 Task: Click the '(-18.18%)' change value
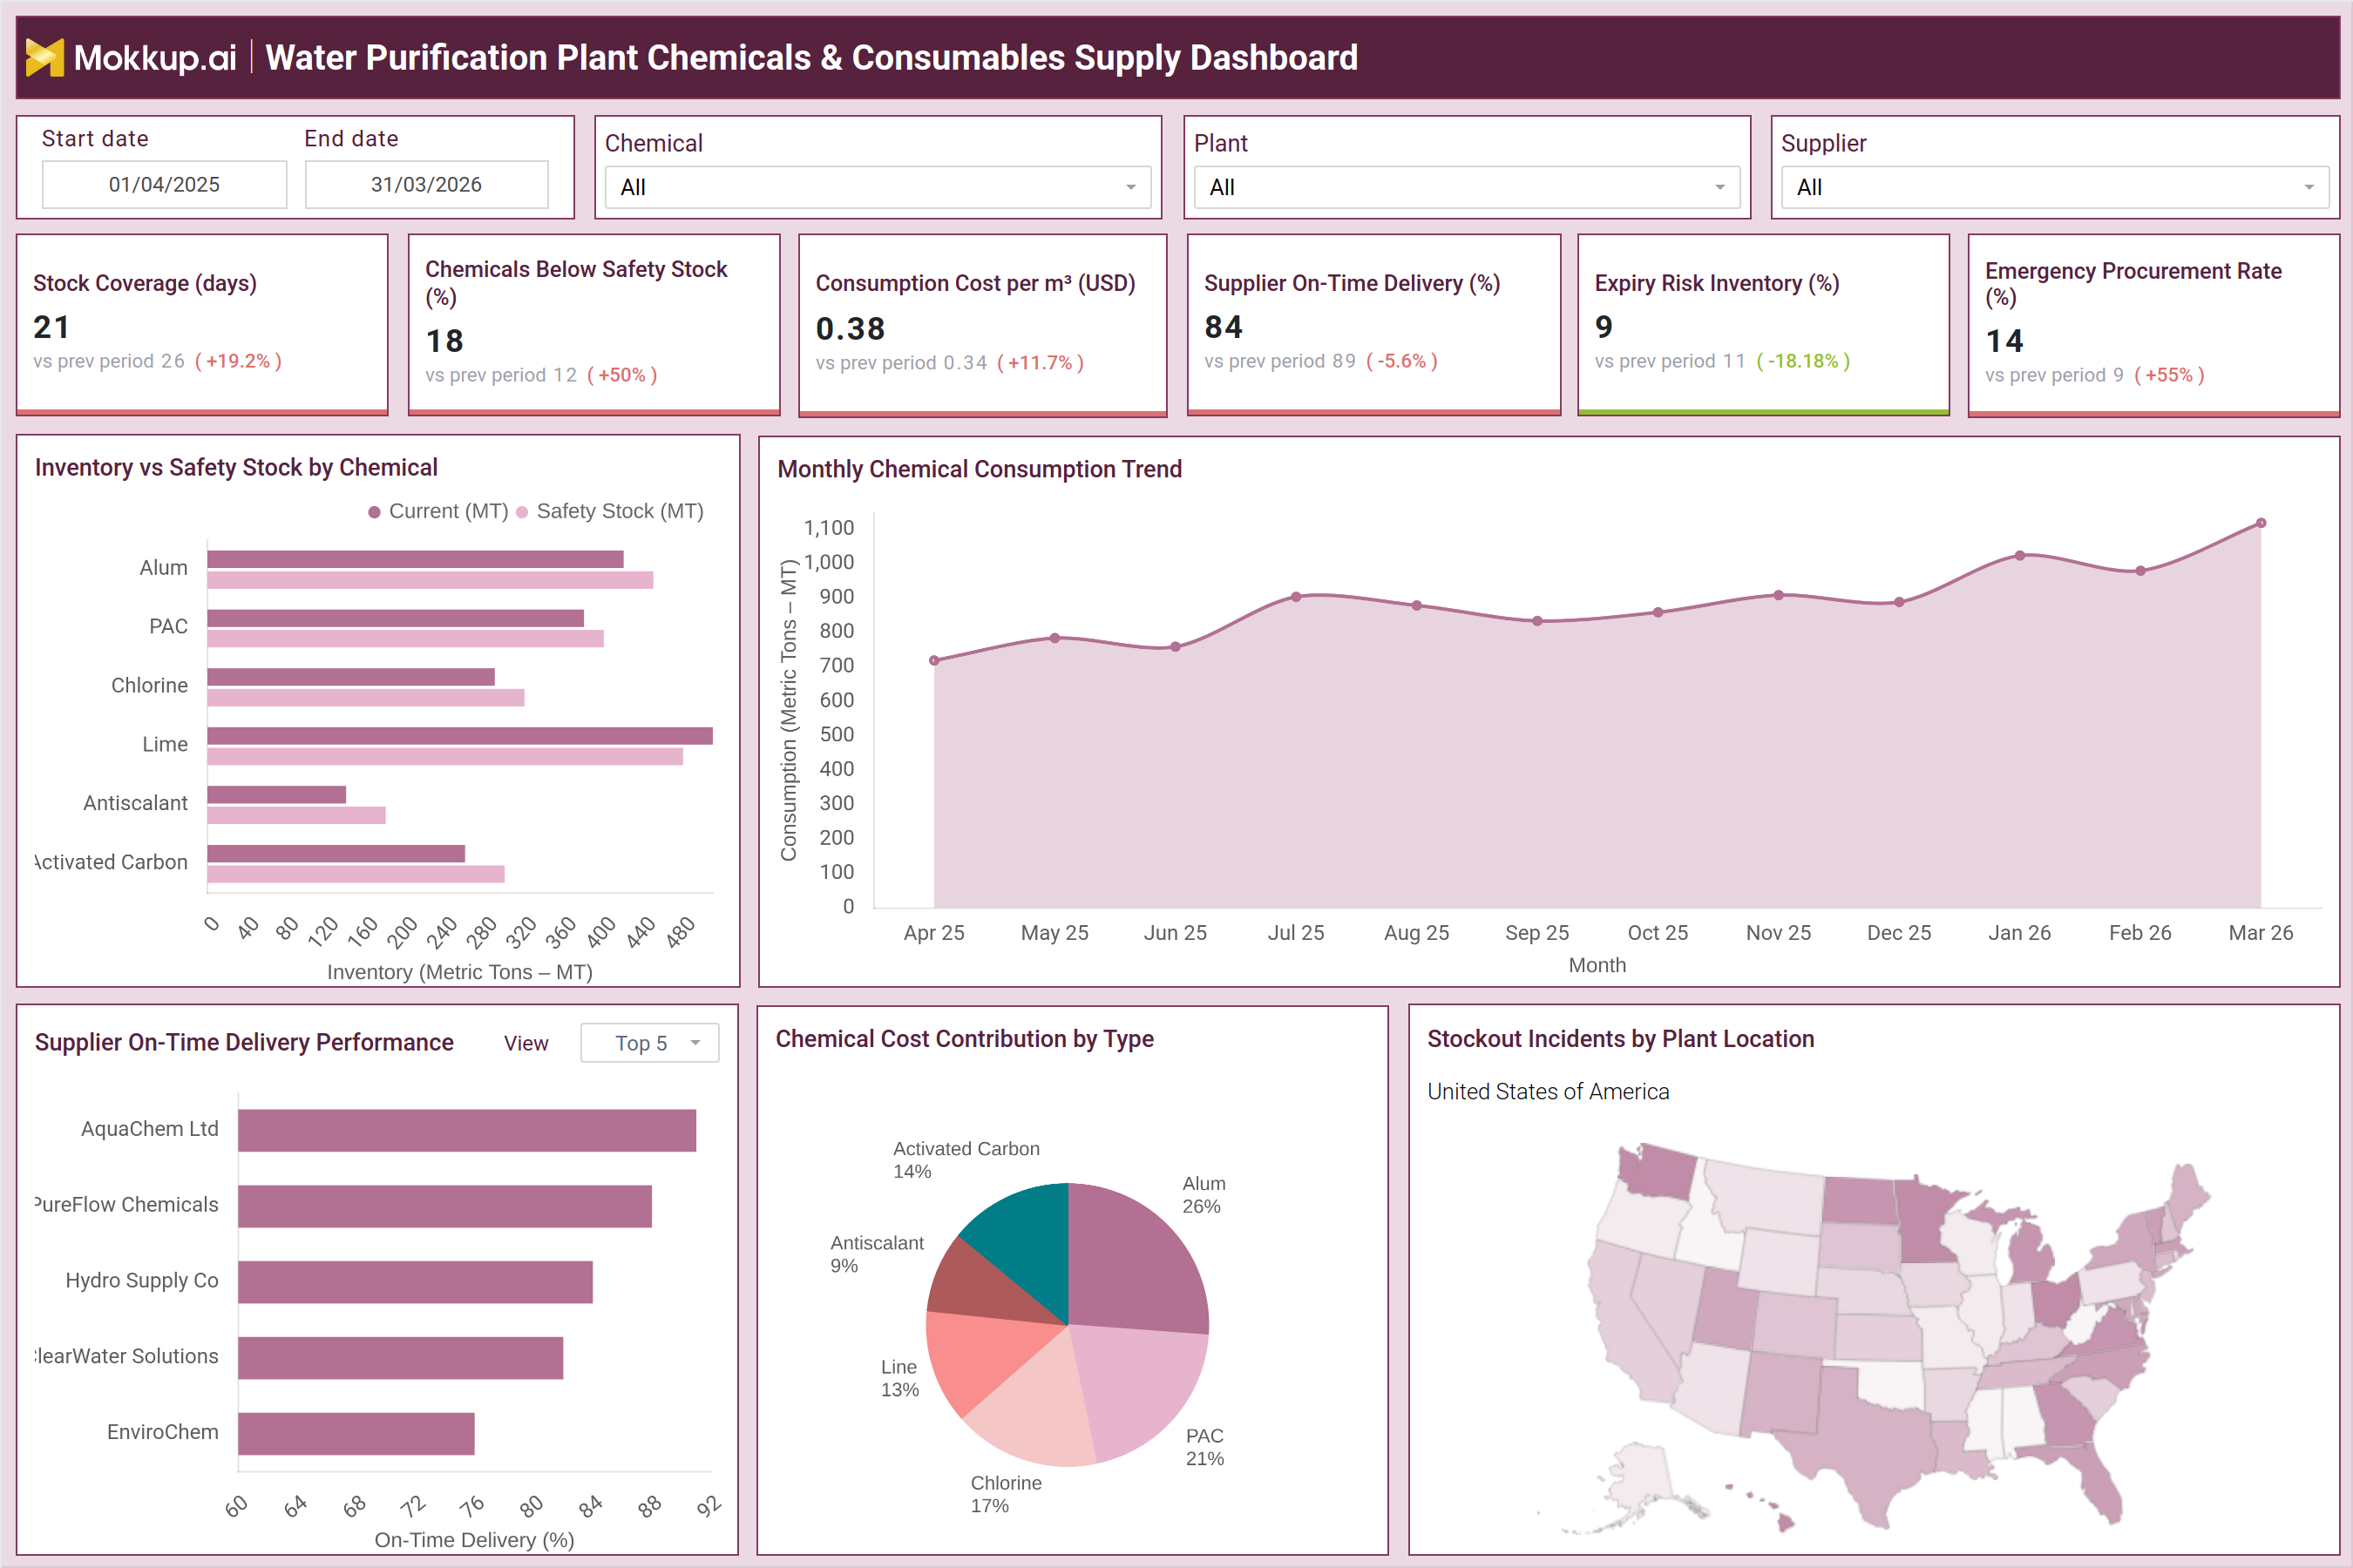1804,361
